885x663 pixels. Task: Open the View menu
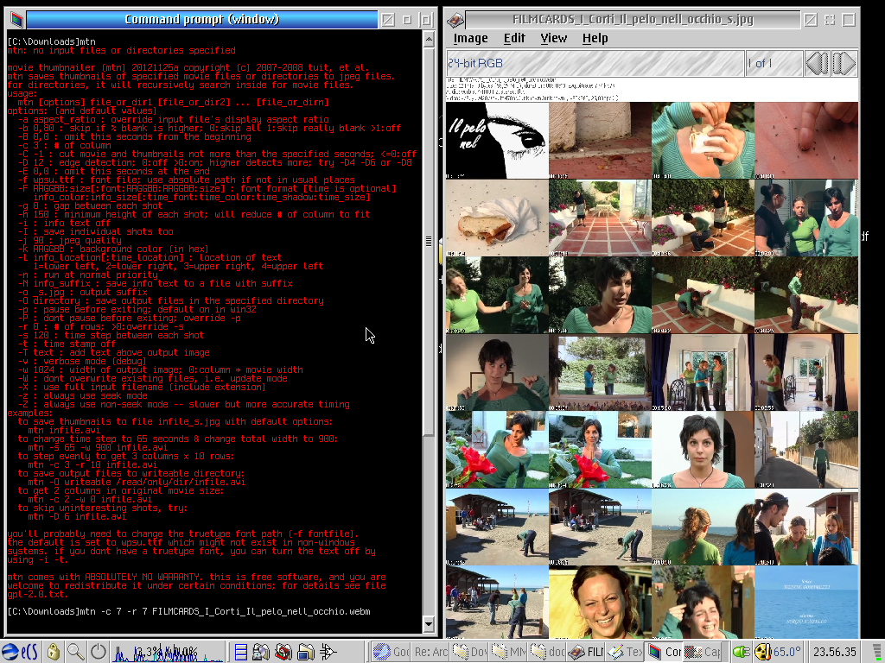[553, 38]
